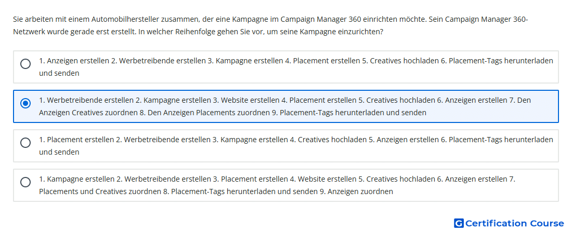
Task: Choose radio button for answer starting 'Placement erstellen'
Action: coord(25,143)
